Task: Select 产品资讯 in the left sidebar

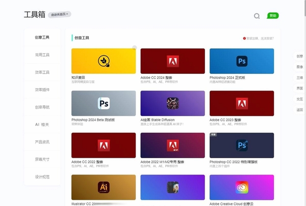Action: coord(42,142)
